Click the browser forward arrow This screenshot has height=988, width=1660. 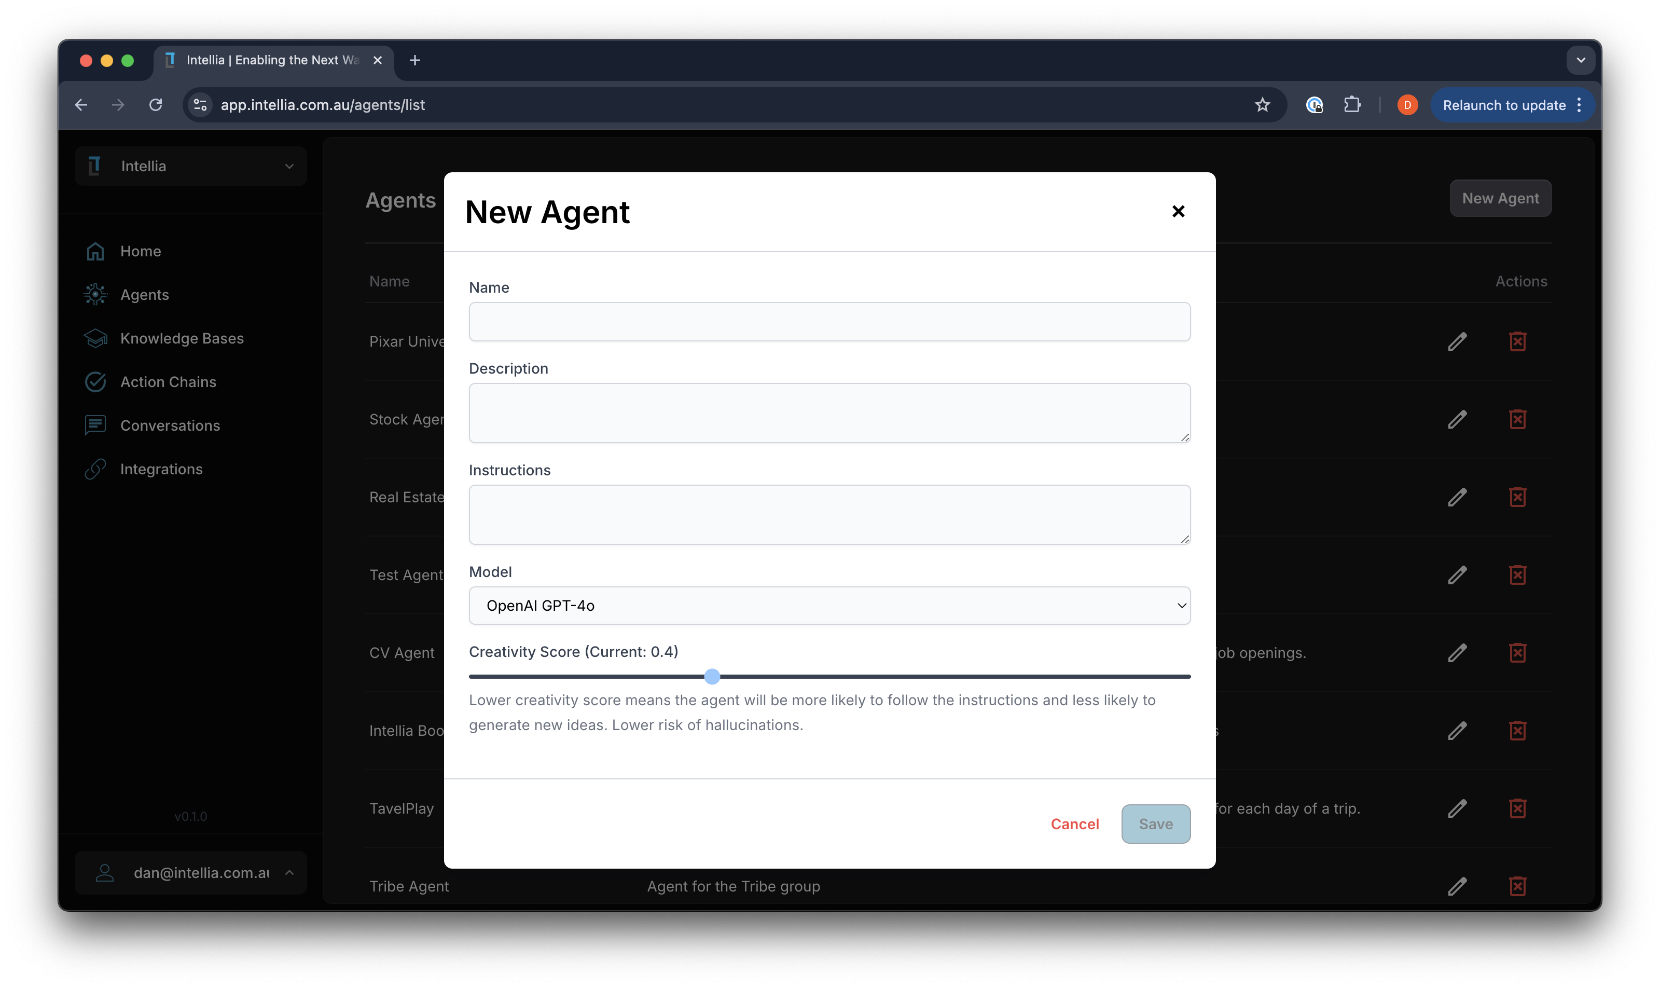coord(118,104)
